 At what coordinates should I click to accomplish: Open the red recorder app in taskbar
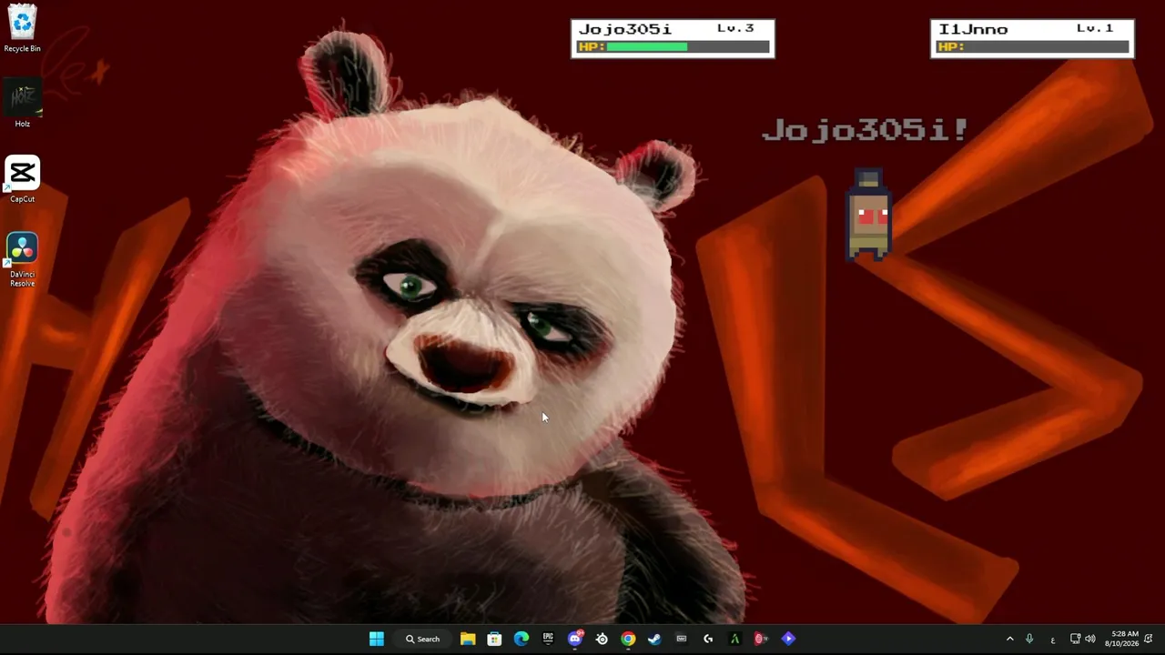coord(761,639)
